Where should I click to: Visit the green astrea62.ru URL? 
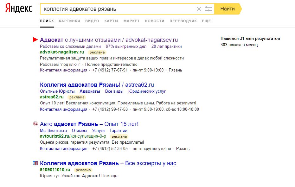point(52,97)
